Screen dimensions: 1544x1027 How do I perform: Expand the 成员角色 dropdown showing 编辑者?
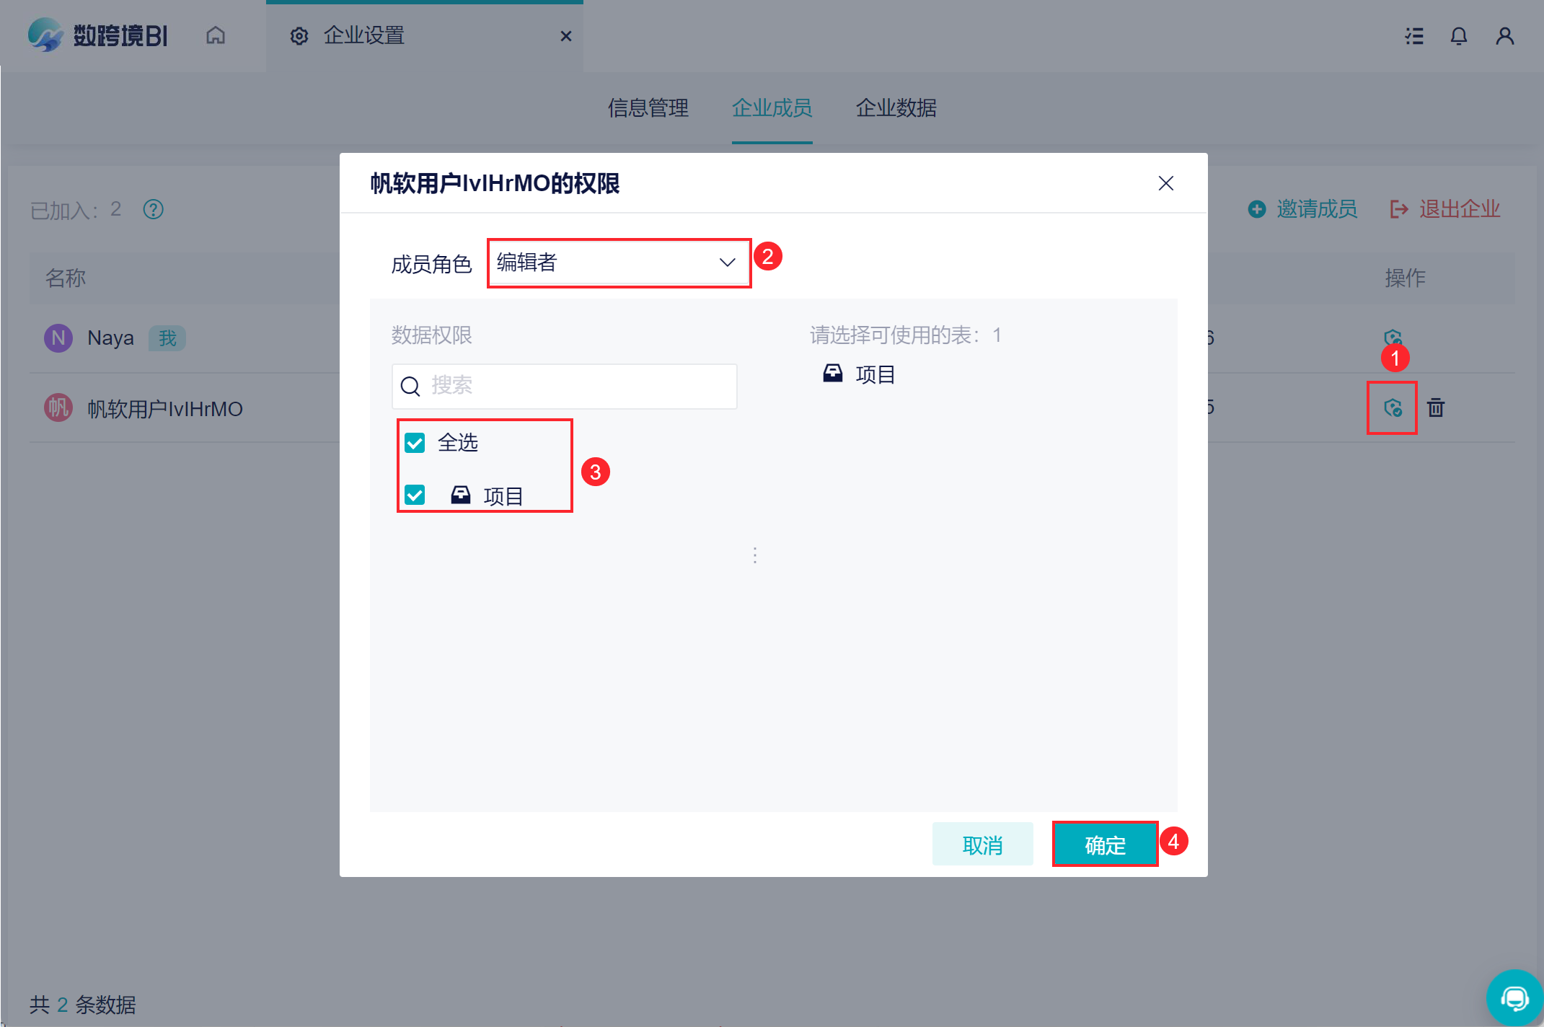(x=619, y=263)
